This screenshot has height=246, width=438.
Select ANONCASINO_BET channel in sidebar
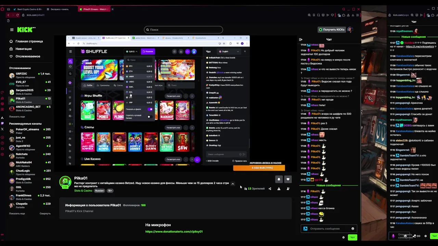30,108
